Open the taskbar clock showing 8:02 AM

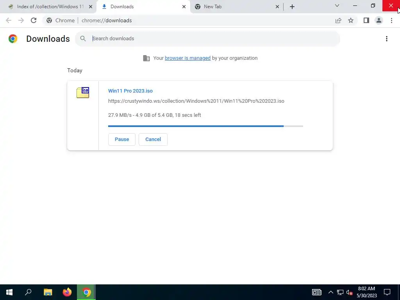pos(366,292)
